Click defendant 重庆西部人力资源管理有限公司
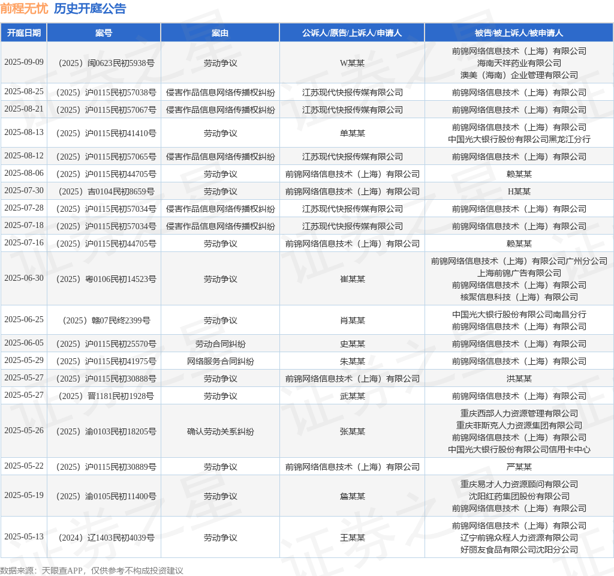Viewport: 614px width, 576px height. click(519, 413)
